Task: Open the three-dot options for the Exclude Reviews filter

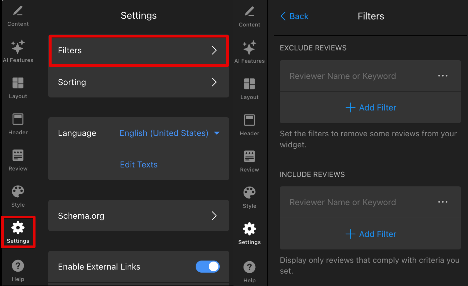Action: tap(443, 76)
